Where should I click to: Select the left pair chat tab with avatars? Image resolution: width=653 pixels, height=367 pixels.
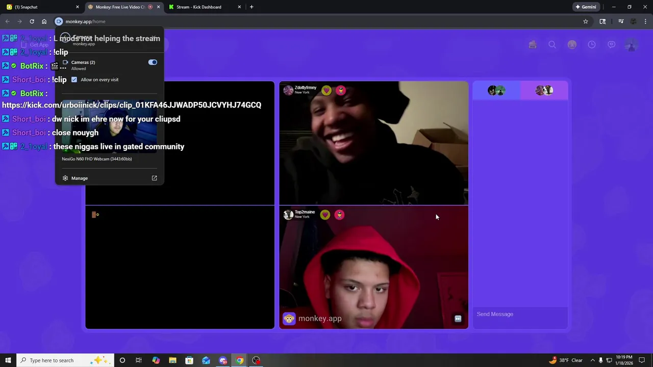click(x=496, y=90)
